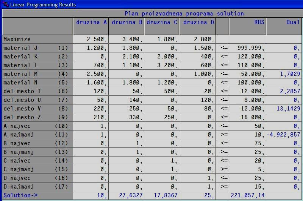Select the 'material K (2)' row label

pos(37,57)
